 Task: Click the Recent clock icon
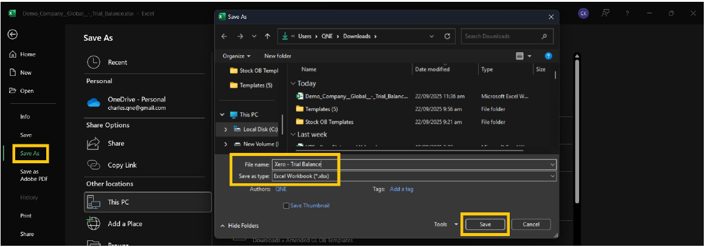[x=93, y=63]
